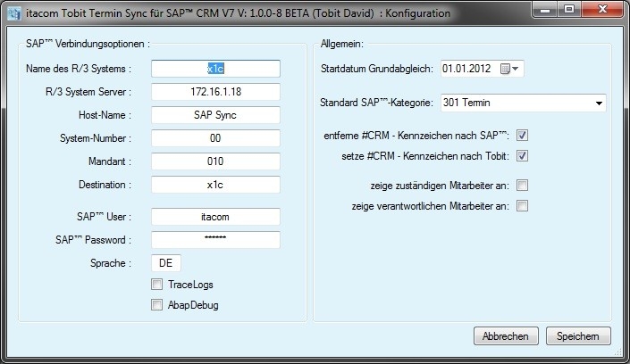The image size is (630, 364).
Task: Click the Sprache field showing DE
Action: (166, 263)
